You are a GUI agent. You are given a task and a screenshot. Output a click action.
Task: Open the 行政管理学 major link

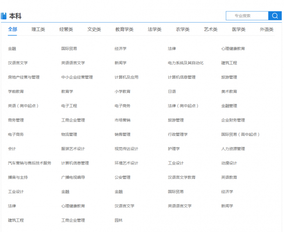click(x=177, y=134)
